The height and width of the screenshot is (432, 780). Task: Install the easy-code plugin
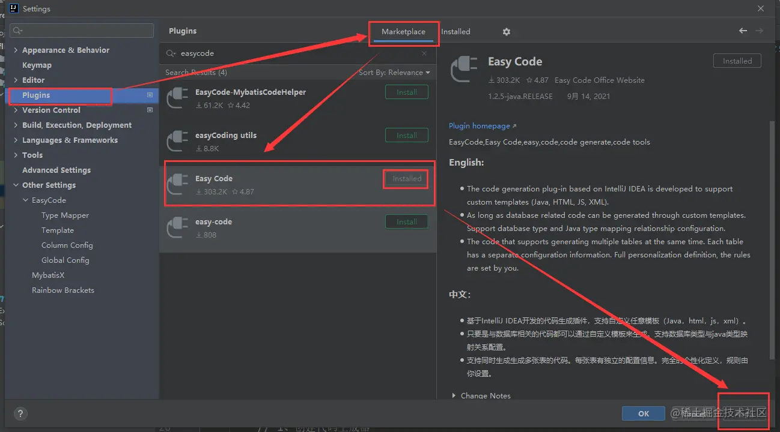coord(407,222)
